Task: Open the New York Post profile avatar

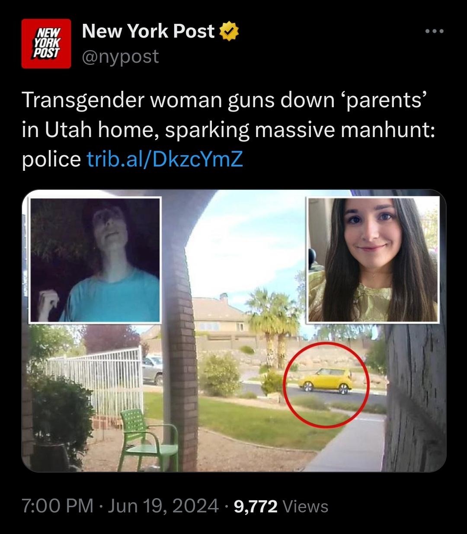Action: coord(46,44)
